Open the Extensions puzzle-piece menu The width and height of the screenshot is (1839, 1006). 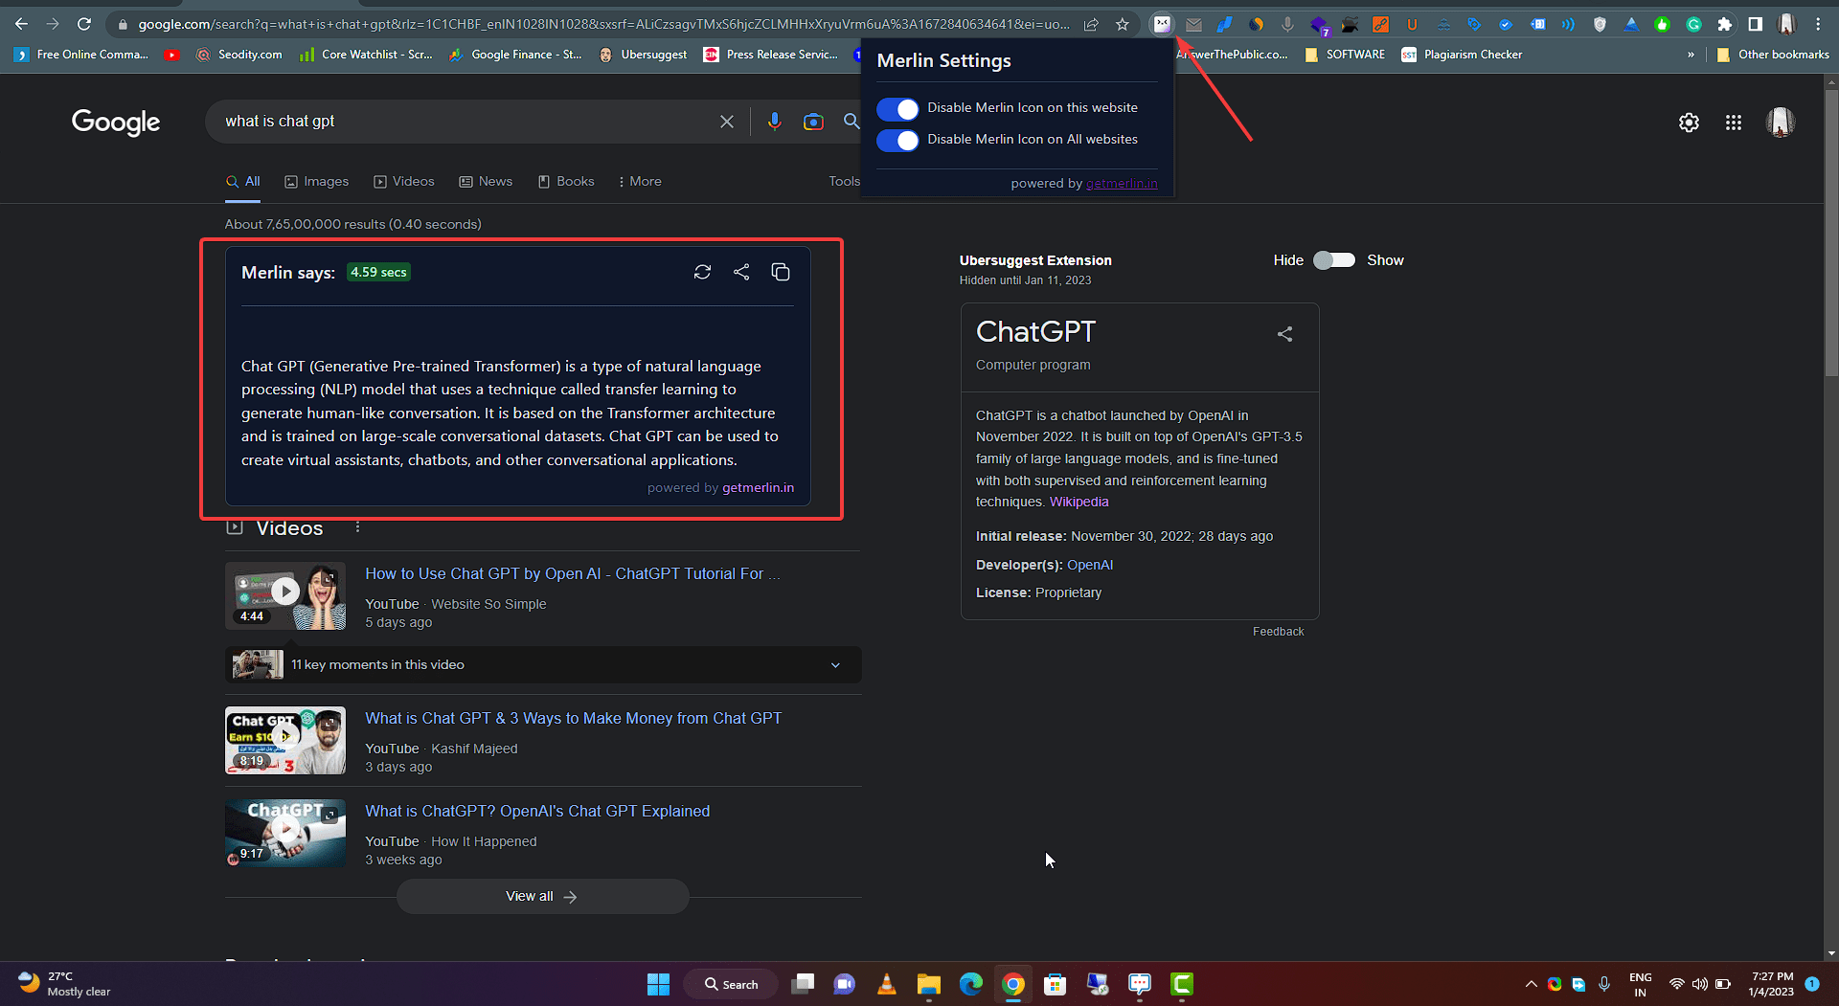1725,24
